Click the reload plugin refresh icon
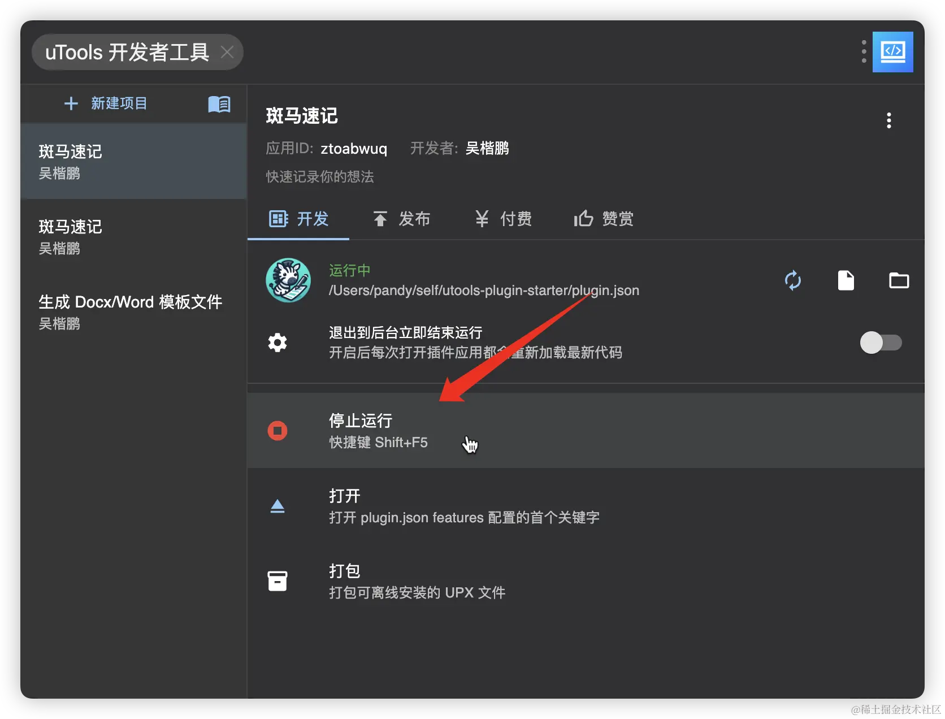This screenshot has width=945, height=719. coord(793,280)
